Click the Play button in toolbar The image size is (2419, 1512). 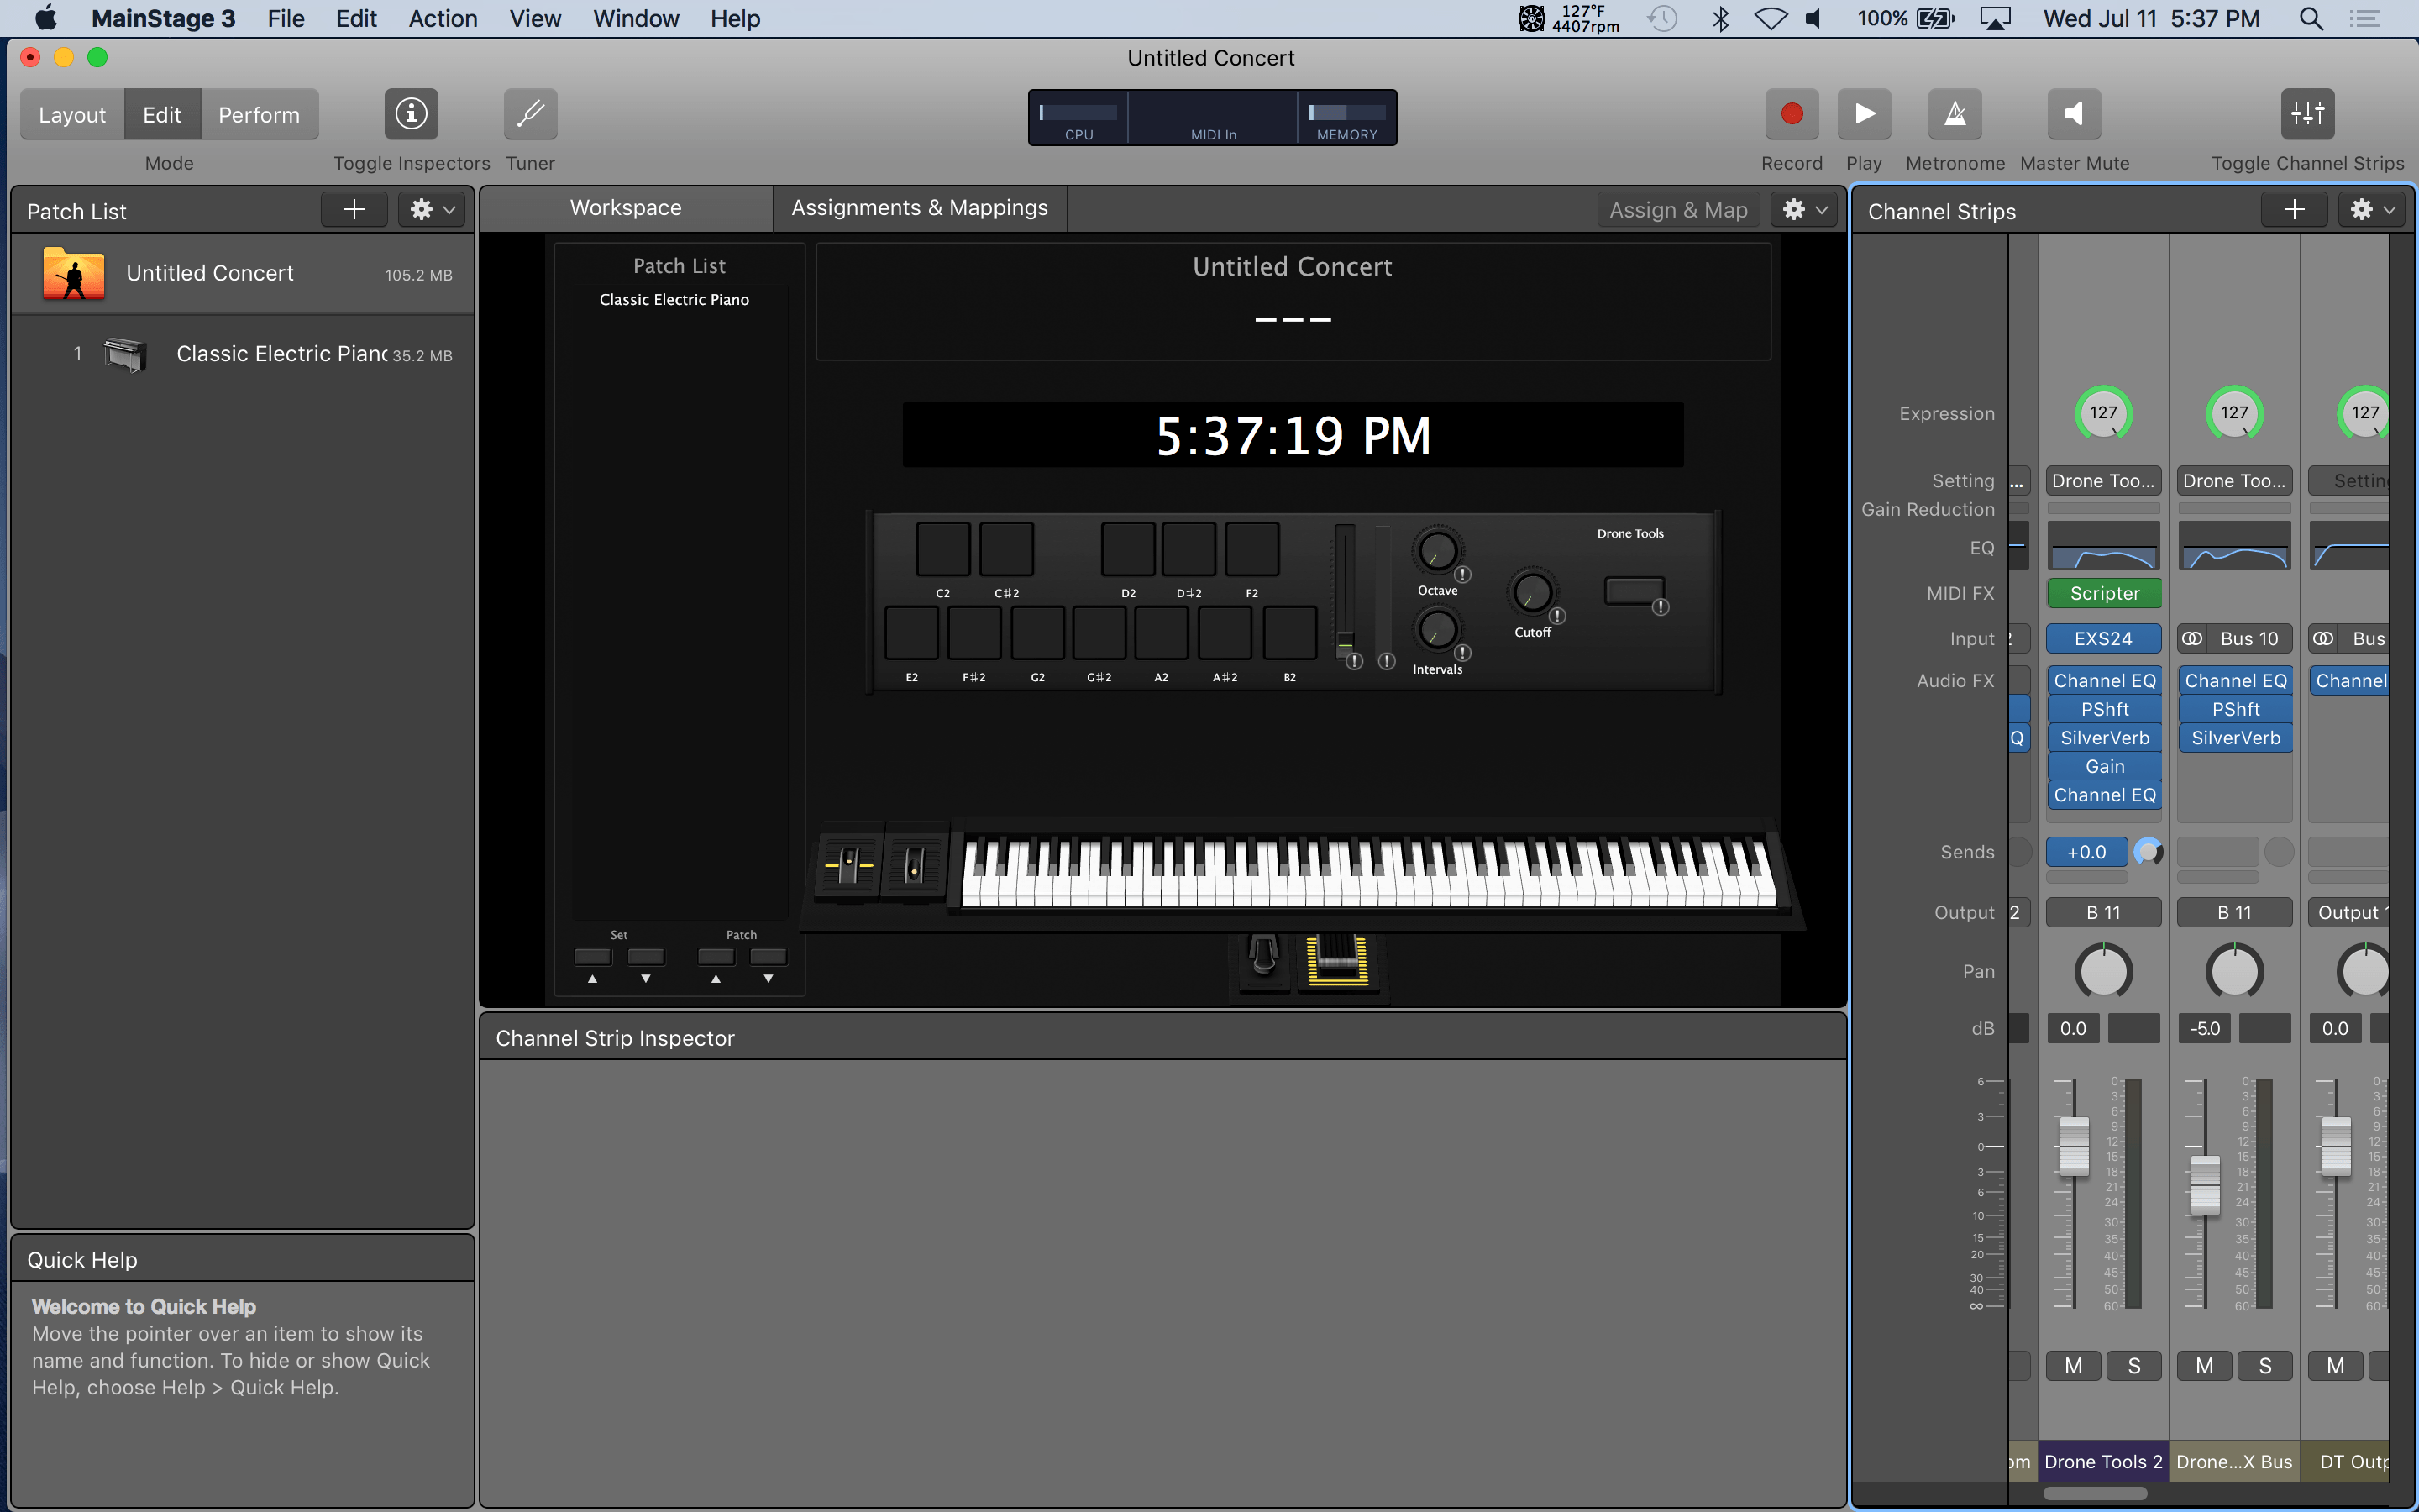(x=1863, y=114)
